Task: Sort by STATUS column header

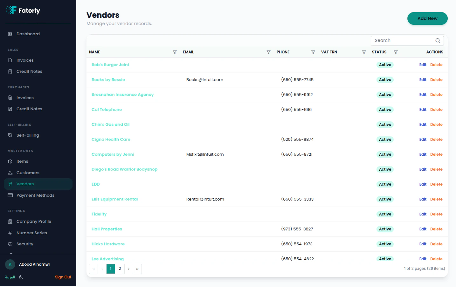Action: (x=379, y=52)
